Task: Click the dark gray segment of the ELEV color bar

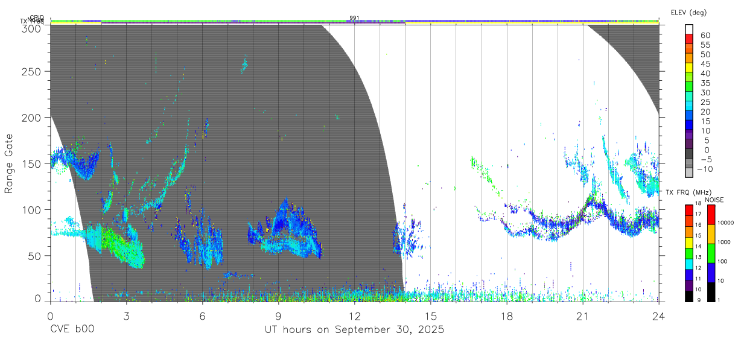Action: (689, 154)
